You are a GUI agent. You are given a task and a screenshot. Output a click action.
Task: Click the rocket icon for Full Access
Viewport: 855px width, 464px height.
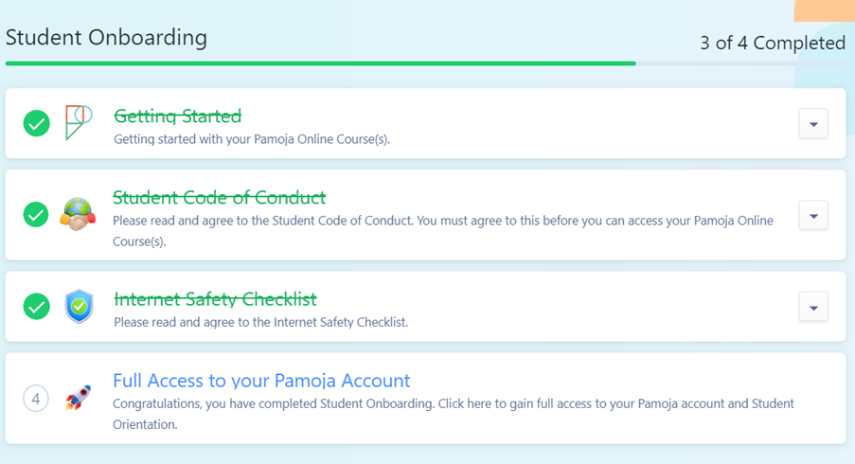click(x=78, y=398)
